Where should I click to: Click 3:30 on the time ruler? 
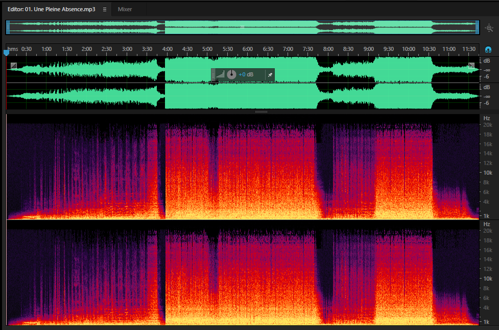click(x=147, y=49)
